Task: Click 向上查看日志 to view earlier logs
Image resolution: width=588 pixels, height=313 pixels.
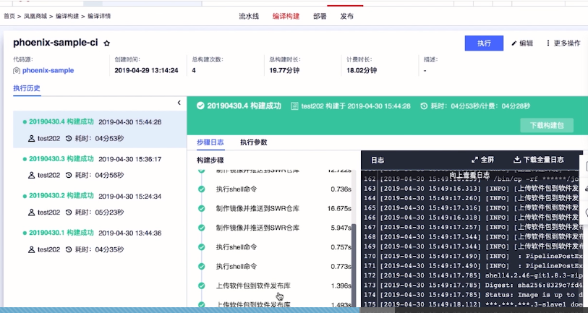Action: [469, 175]
